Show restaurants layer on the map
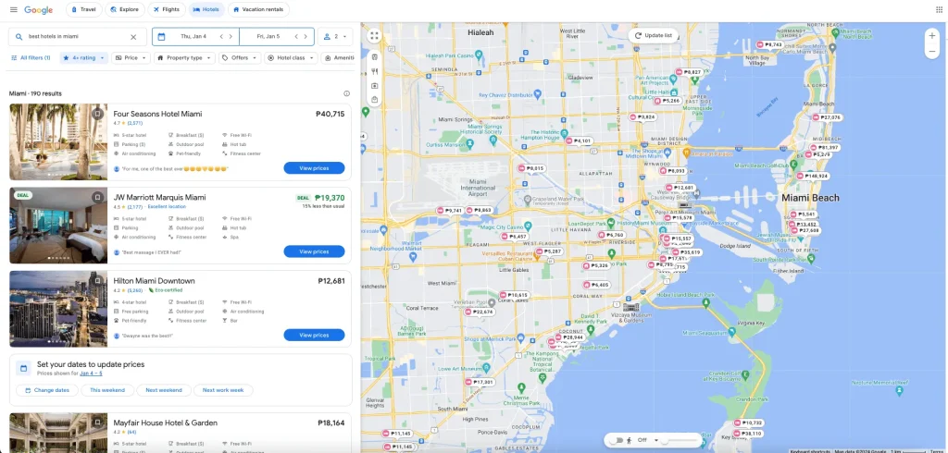 click(x=374, y=71)
